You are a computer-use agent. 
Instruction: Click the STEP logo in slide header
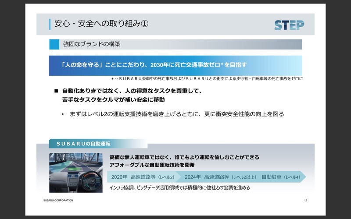289,25
